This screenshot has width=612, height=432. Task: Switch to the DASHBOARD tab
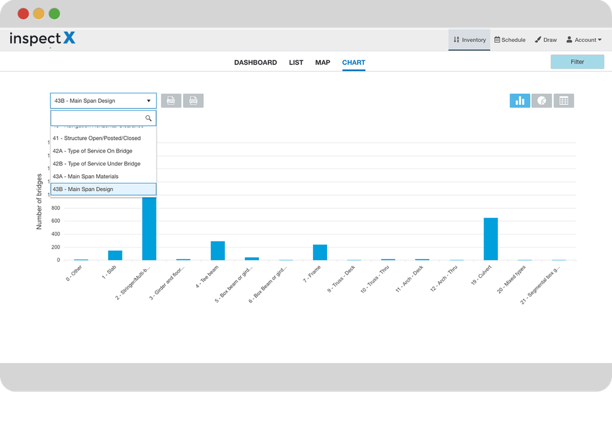click(256, 62)
